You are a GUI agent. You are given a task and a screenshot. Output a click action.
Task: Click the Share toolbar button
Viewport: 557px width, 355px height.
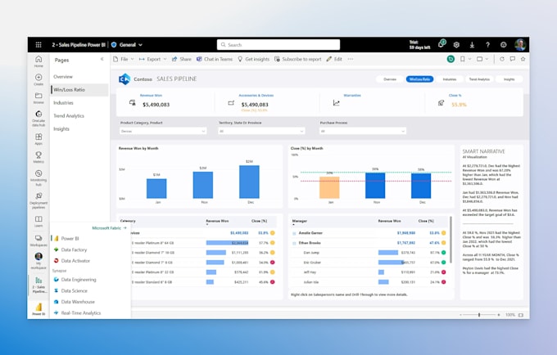pyautogui.click(x=182, y=59)
